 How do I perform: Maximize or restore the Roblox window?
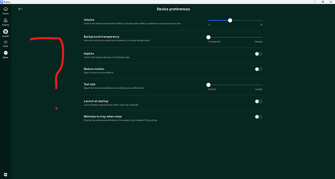pos(322,2)
